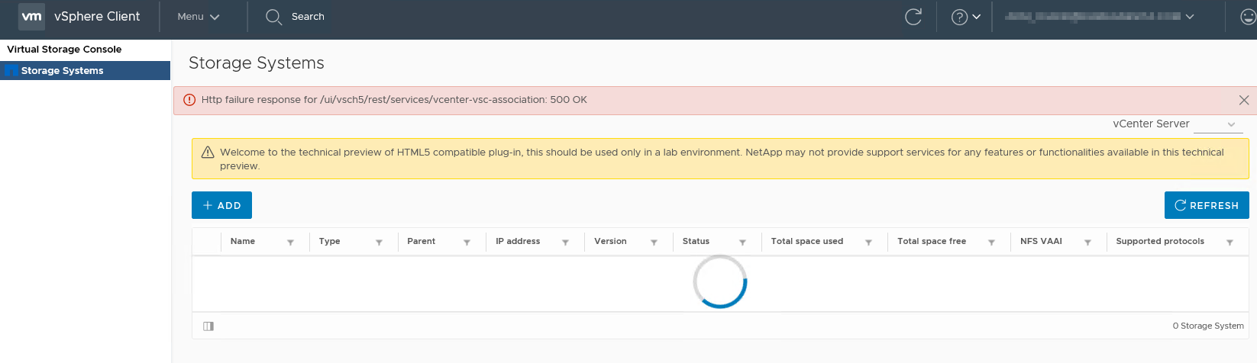Viewport: 1257px width, 363px height.
Task: Open the Menu dropdown
Action: [198, 16]
